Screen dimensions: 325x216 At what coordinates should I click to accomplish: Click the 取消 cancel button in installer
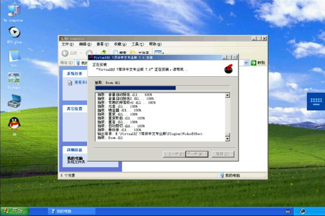tap(223, 154)
